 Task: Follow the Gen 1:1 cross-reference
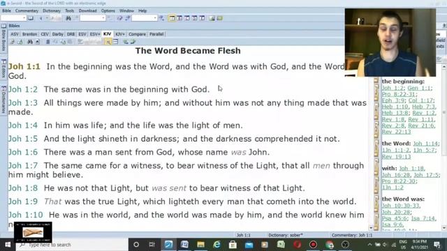(x=419, y=89)
